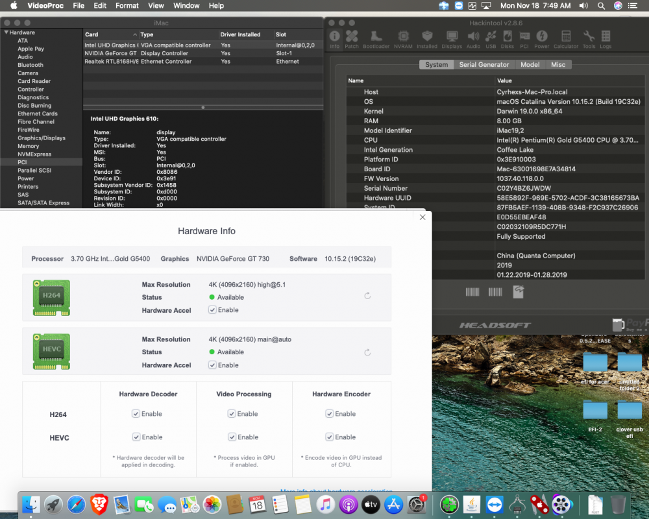Open System Preferences from the Dock
This screenshot has width=649, height=519.
tap(417, 505)
